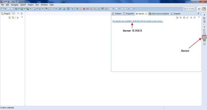The image size is (207, 110).
Task: Open the Project menu
Action: point(31,5)
